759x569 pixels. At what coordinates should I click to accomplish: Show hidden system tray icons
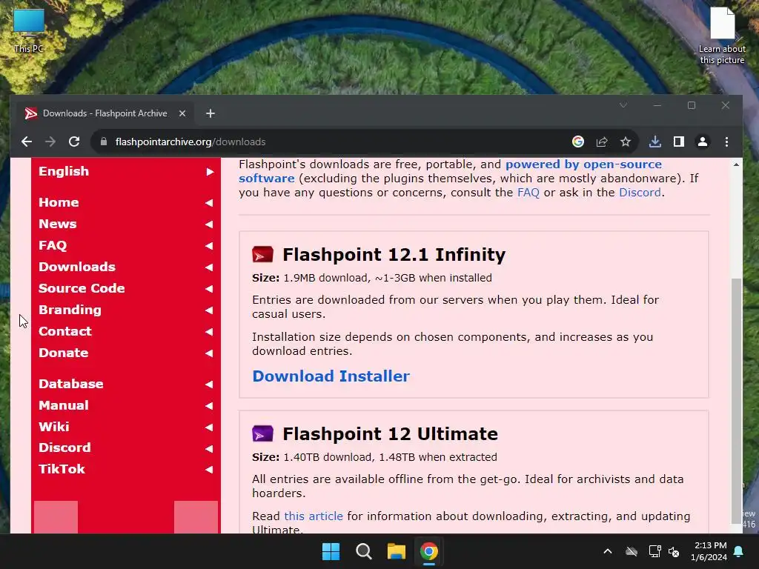point(608,551)
